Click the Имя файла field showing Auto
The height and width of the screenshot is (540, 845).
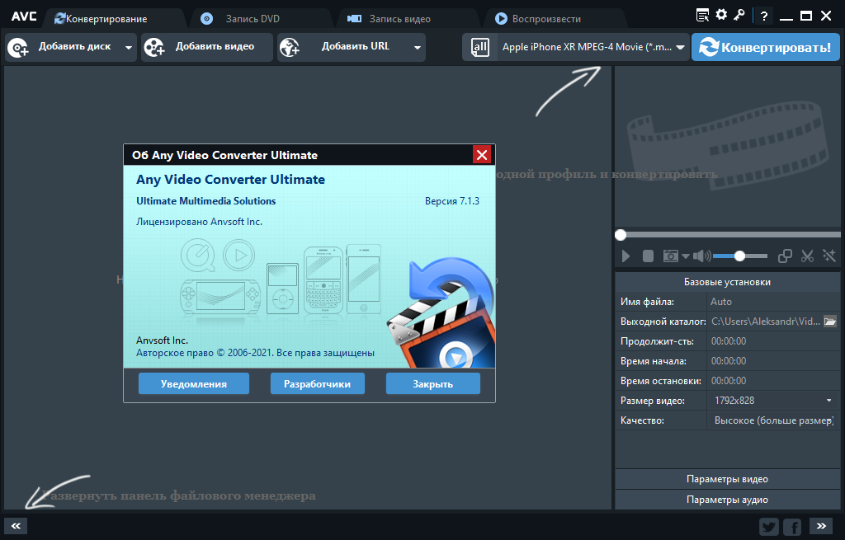(x=773, y=302)
